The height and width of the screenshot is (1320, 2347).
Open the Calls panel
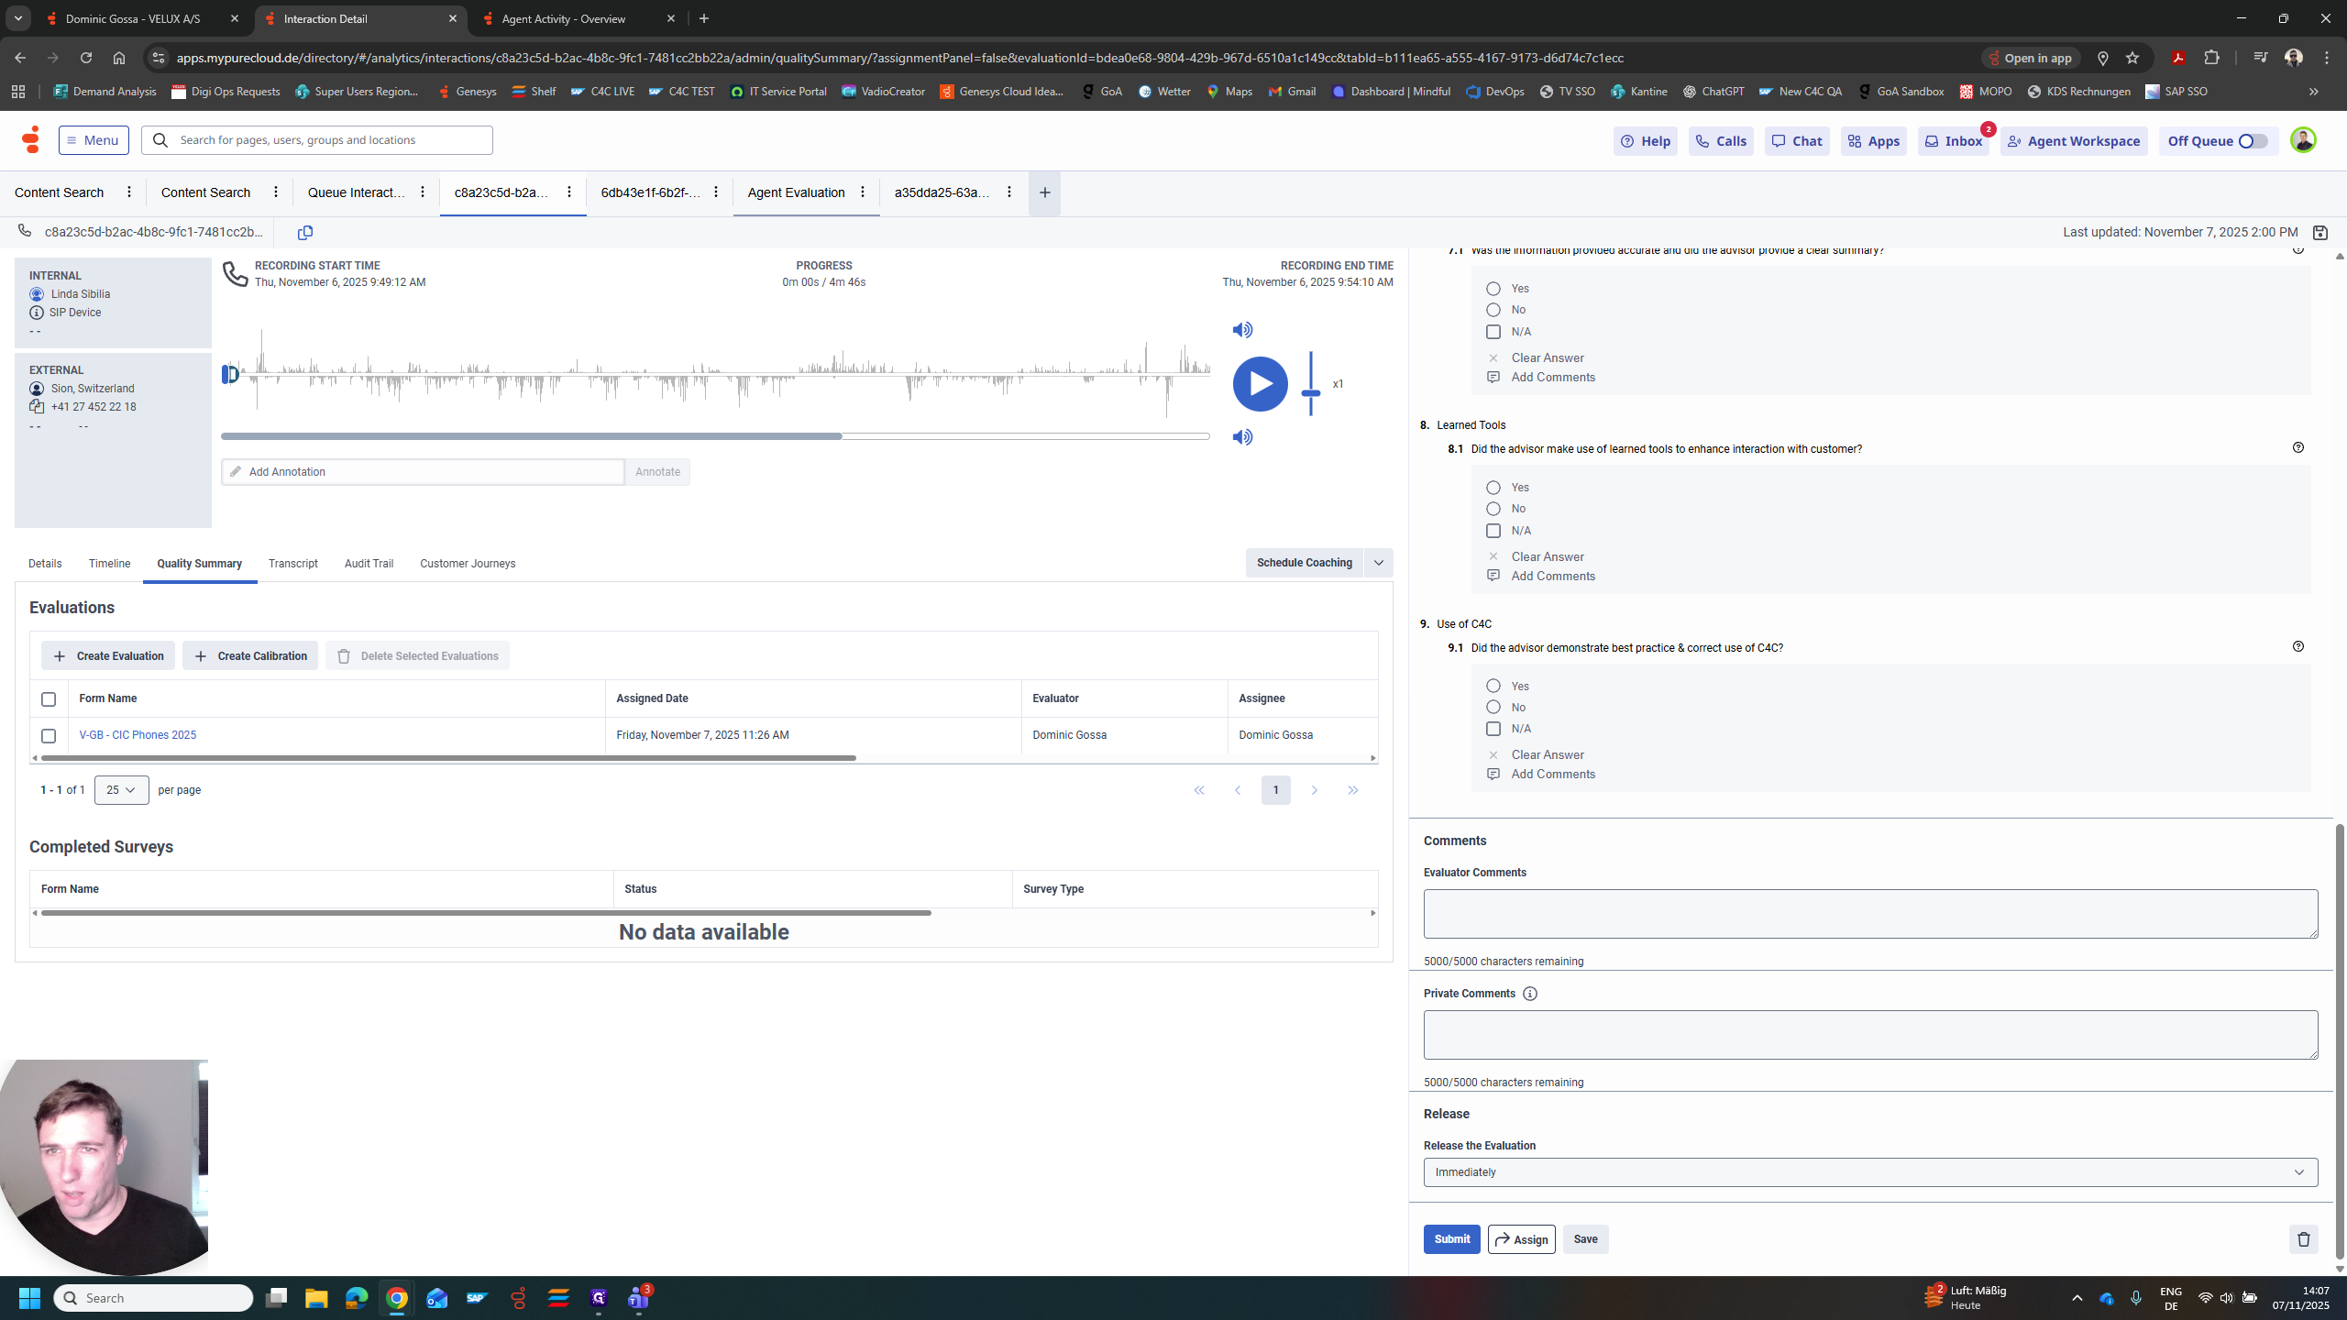[x=1721, y=140]
